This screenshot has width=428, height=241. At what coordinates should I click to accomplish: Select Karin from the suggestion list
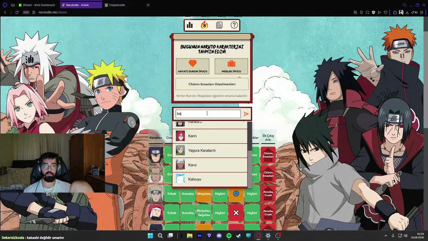[210, 136]
